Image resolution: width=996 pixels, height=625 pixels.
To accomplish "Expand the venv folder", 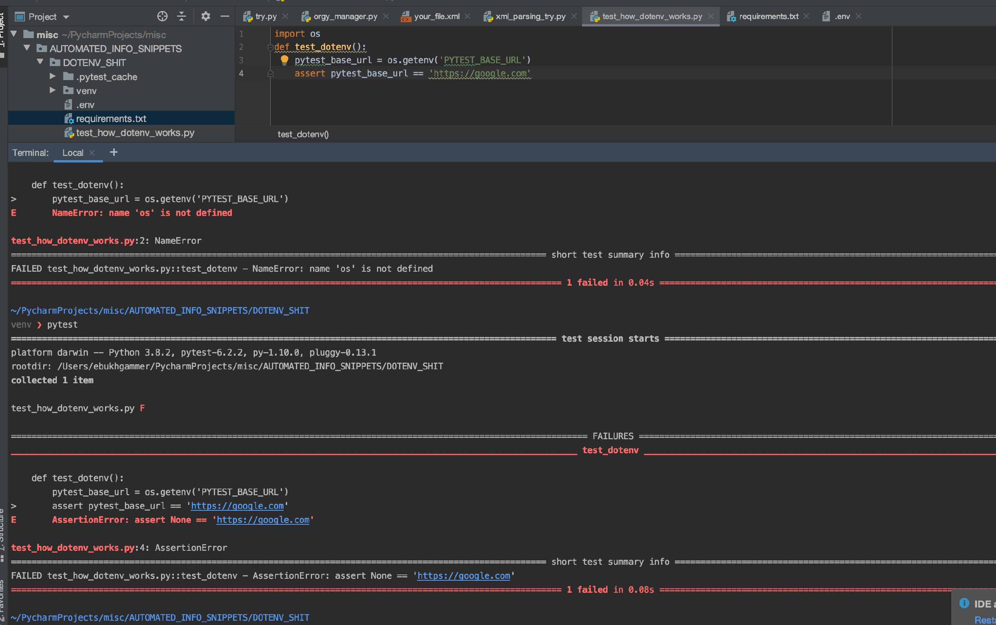I will point(53,91).
